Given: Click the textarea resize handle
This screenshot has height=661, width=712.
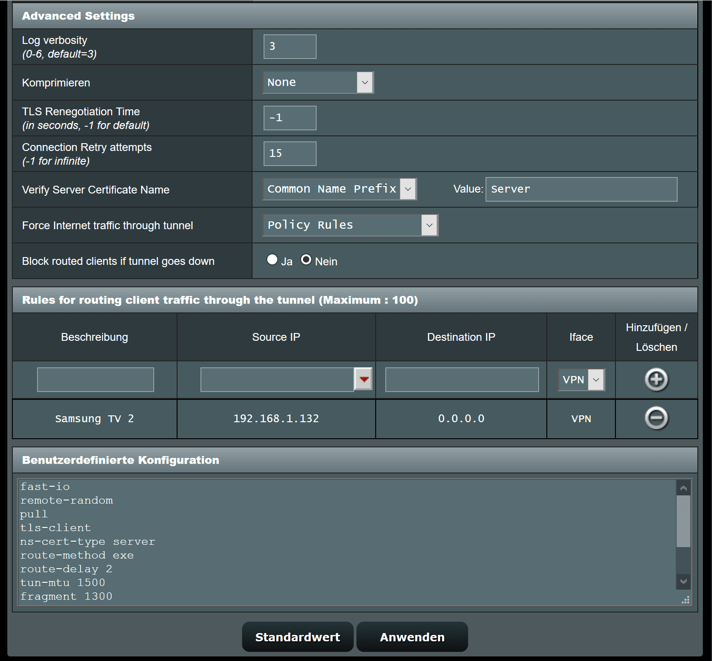Looking at the screenshot, I should point(685,600).
